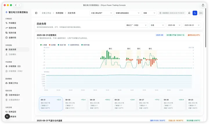Toggle 出库量 legend series
Image resolution: width=209 pixels, height=124 pixels.
coord(52,45)
